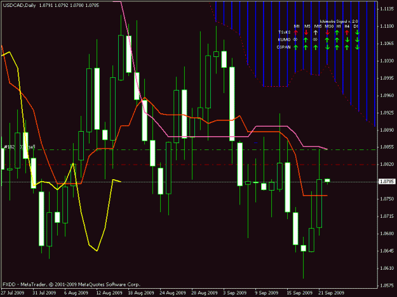Viewport: 397px width, 297px height.
Task: Click the 1.0715 price scale value
Action: click(387, 216)
